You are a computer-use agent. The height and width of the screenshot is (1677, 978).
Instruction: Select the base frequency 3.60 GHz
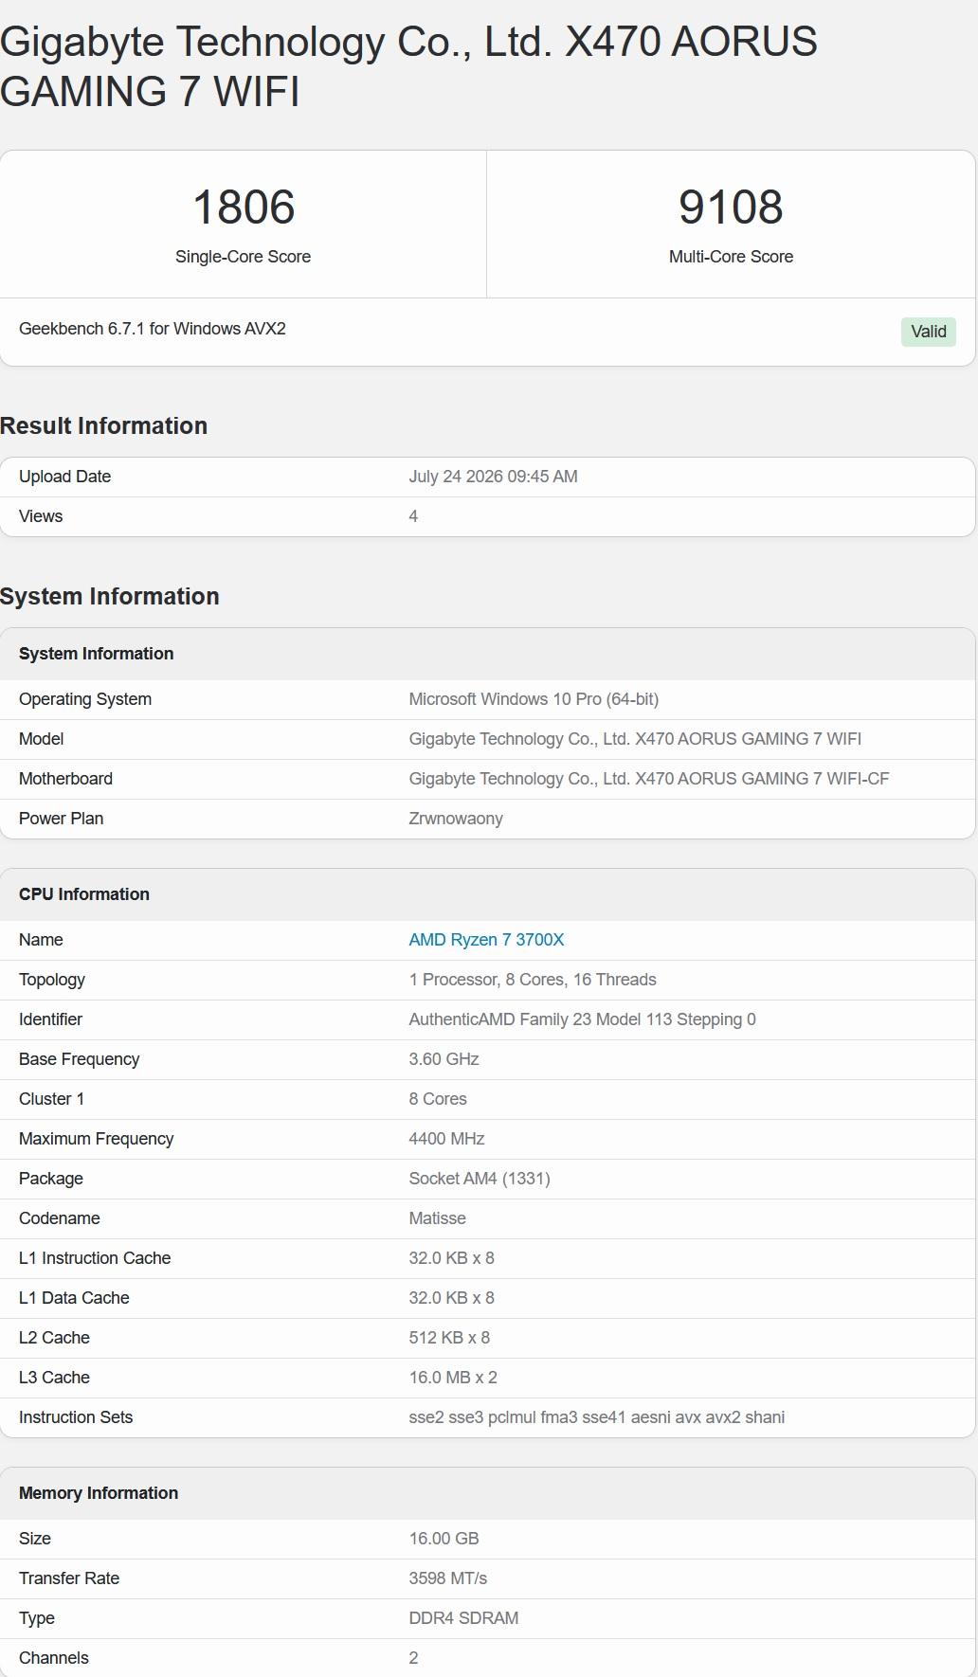pos(444,1059)
